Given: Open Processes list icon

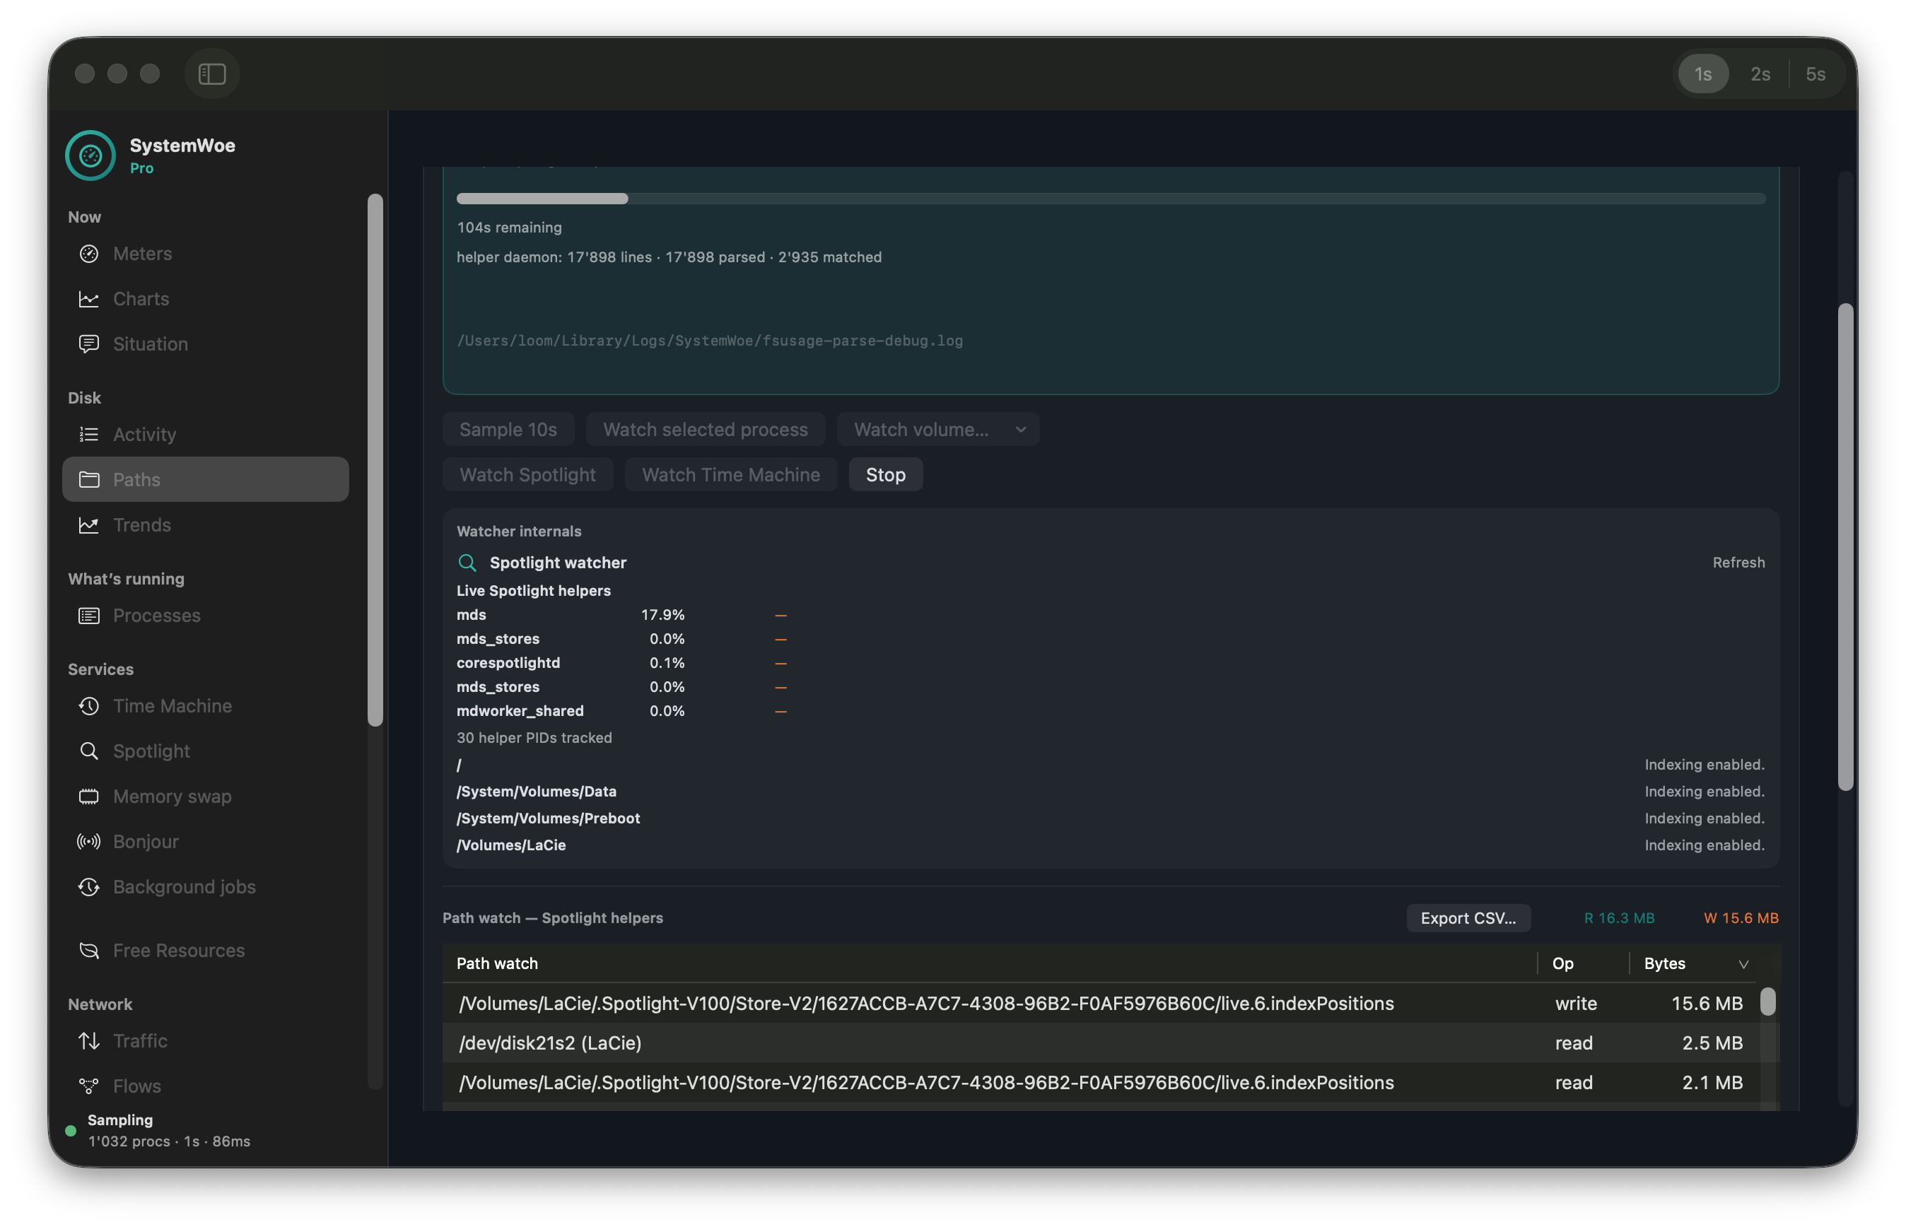Looking at the screenshot, I should coord(88,615).
